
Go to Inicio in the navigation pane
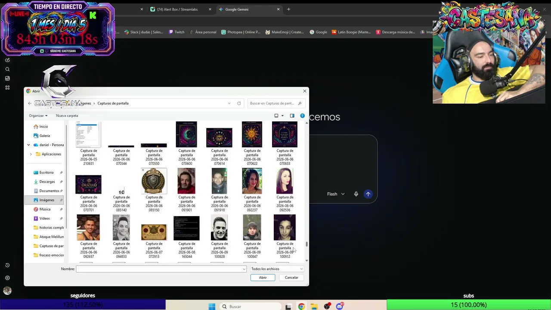[43, 127]
